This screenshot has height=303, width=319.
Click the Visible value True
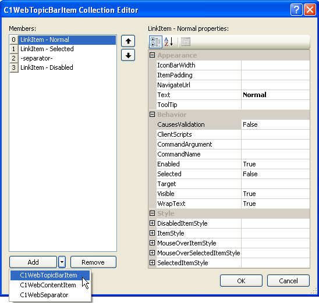point(275,194)
